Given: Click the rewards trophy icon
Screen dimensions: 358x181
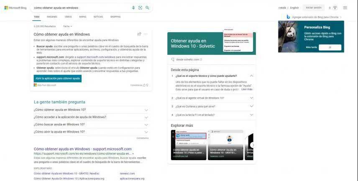Looking at the screenshot, I should click(335, 8).
